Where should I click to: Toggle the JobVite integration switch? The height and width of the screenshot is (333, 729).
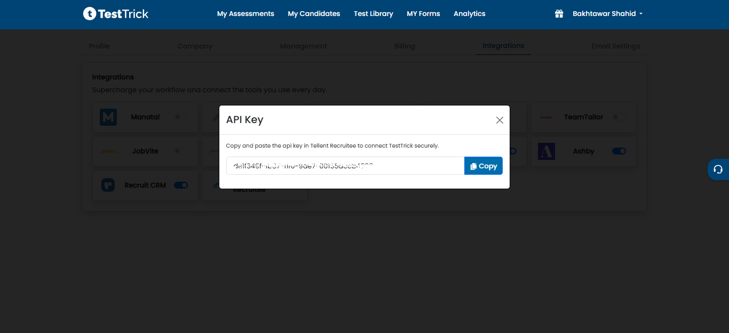(181, 151)
